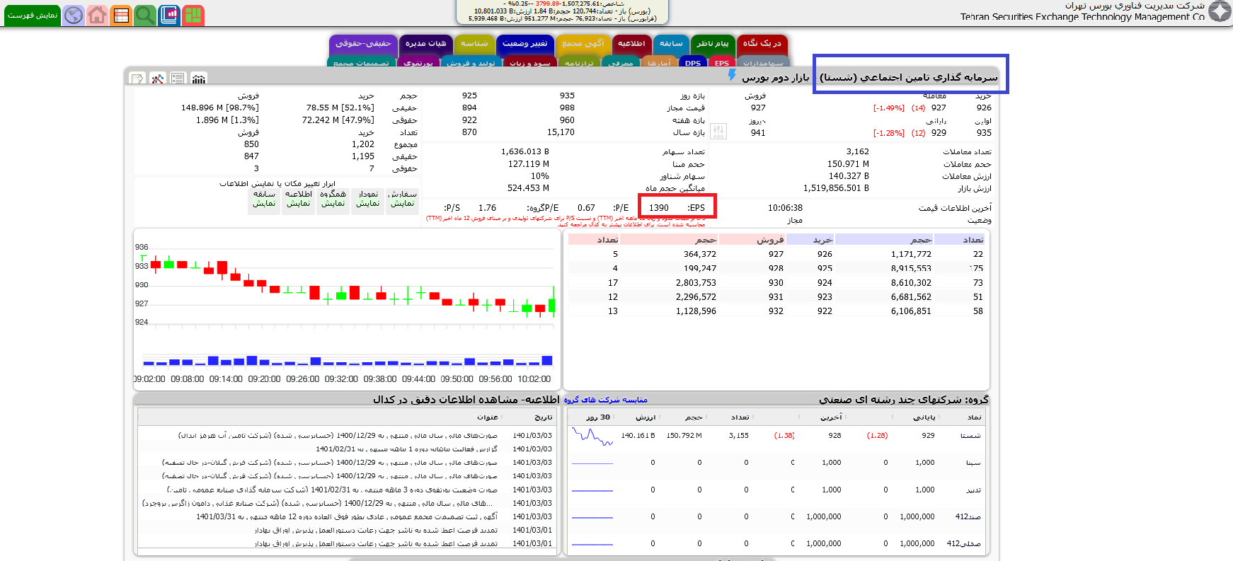
Task: Open the سهامداران tab
Action: 763,63
